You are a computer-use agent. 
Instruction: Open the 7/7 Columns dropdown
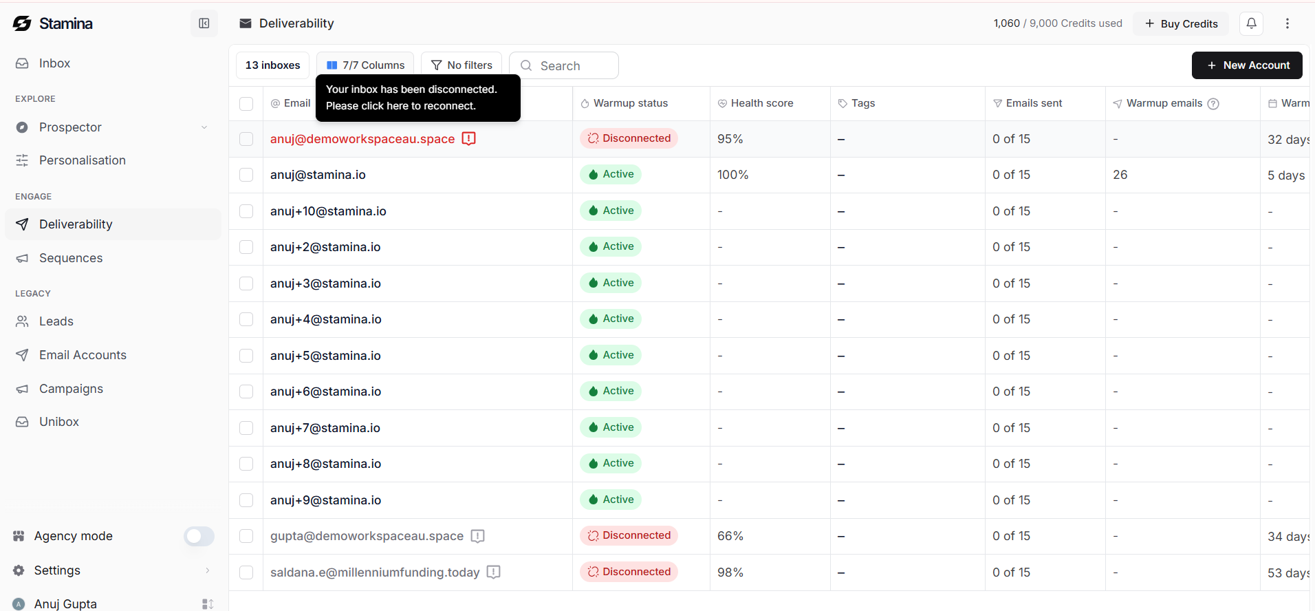click(365, 65)
